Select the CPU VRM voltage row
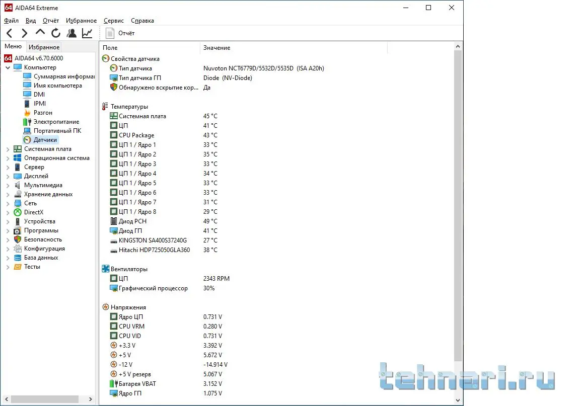Viewport: 580px width, 406px height. tap(166, 326)
